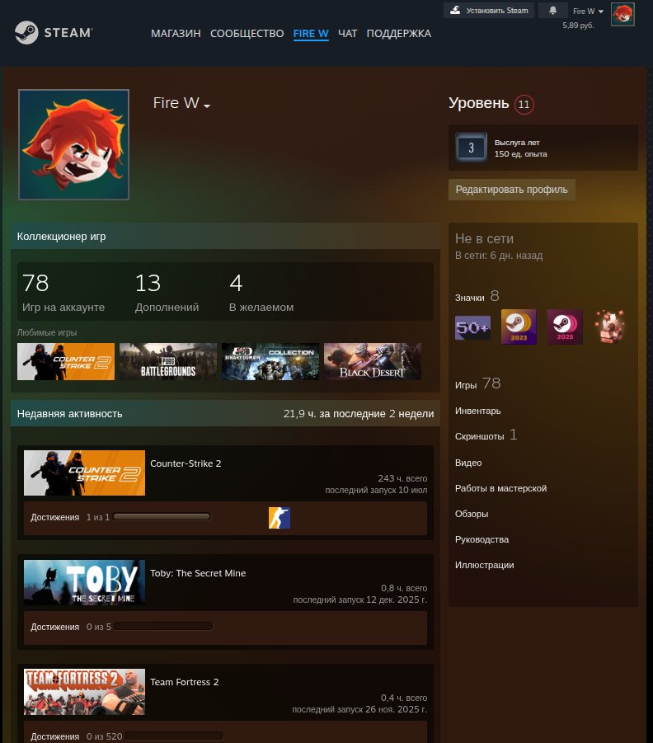The height and width of the screenshot is (743, 653).
Task: Open Руководства link
Action: 482,539
